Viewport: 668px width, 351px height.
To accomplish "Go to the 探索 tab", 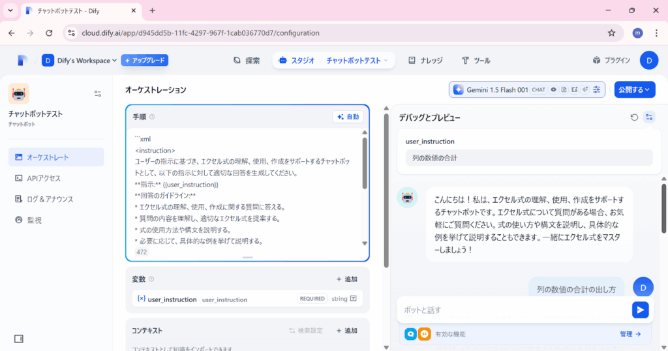I will pyautogui.click(x=247, y=61).
